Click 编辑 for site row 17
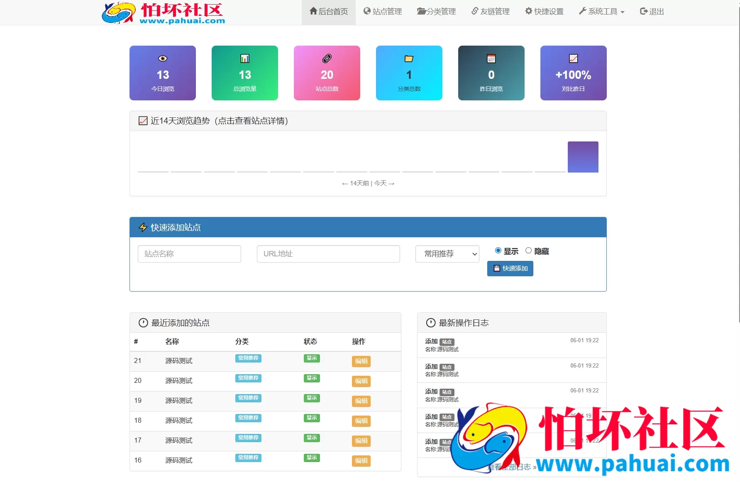The image size is (740, 482). [x=361, y=441]
